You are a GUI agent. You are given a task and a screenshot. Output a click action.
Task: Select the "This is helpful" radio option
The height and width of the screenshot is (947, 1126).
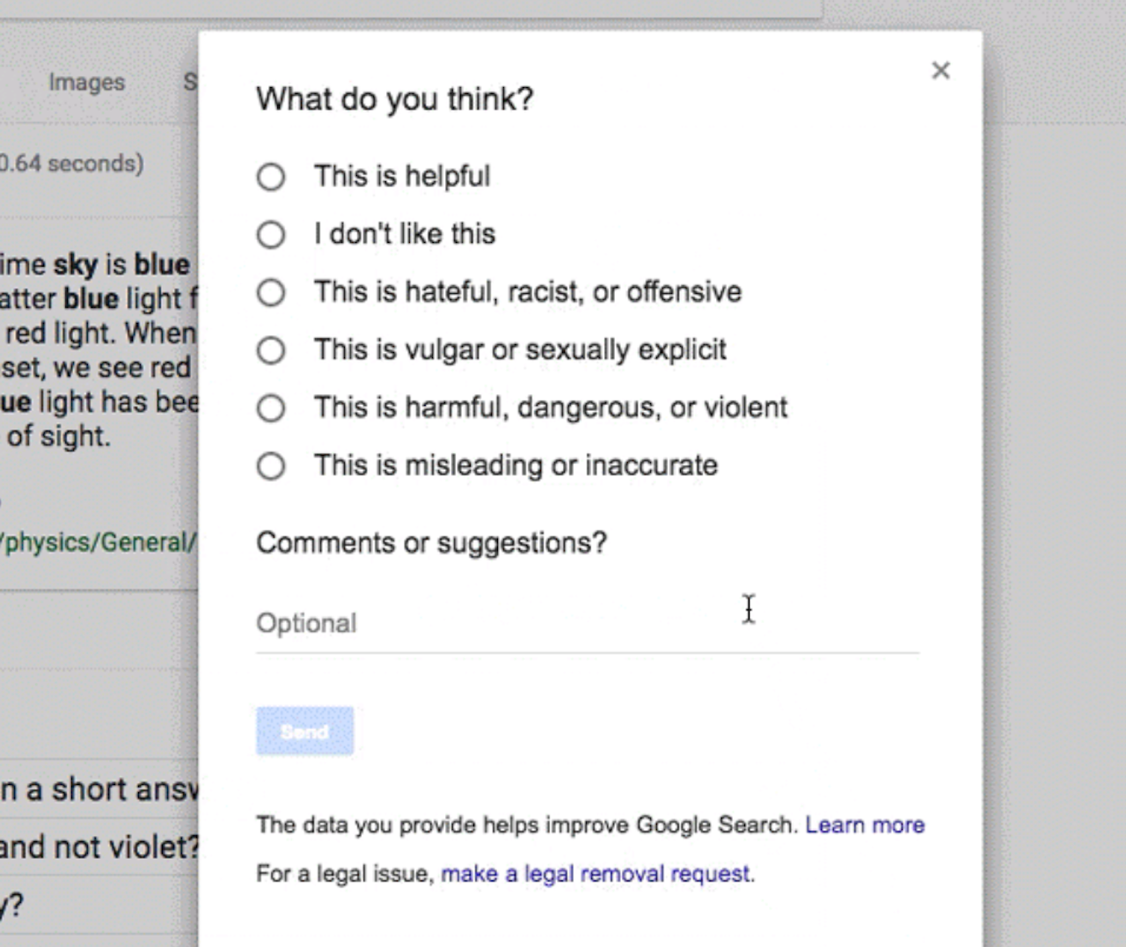click(x=271, y=177)
